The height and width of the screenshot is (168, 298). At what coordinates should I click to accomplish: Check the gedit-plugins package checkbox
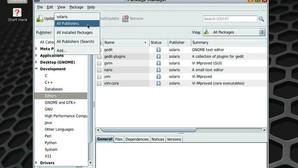99,56
